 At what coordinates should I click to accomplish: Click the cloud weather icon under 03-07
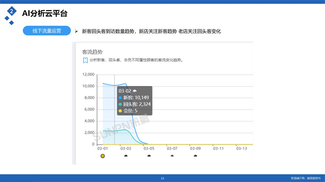[x=172, y=156]
